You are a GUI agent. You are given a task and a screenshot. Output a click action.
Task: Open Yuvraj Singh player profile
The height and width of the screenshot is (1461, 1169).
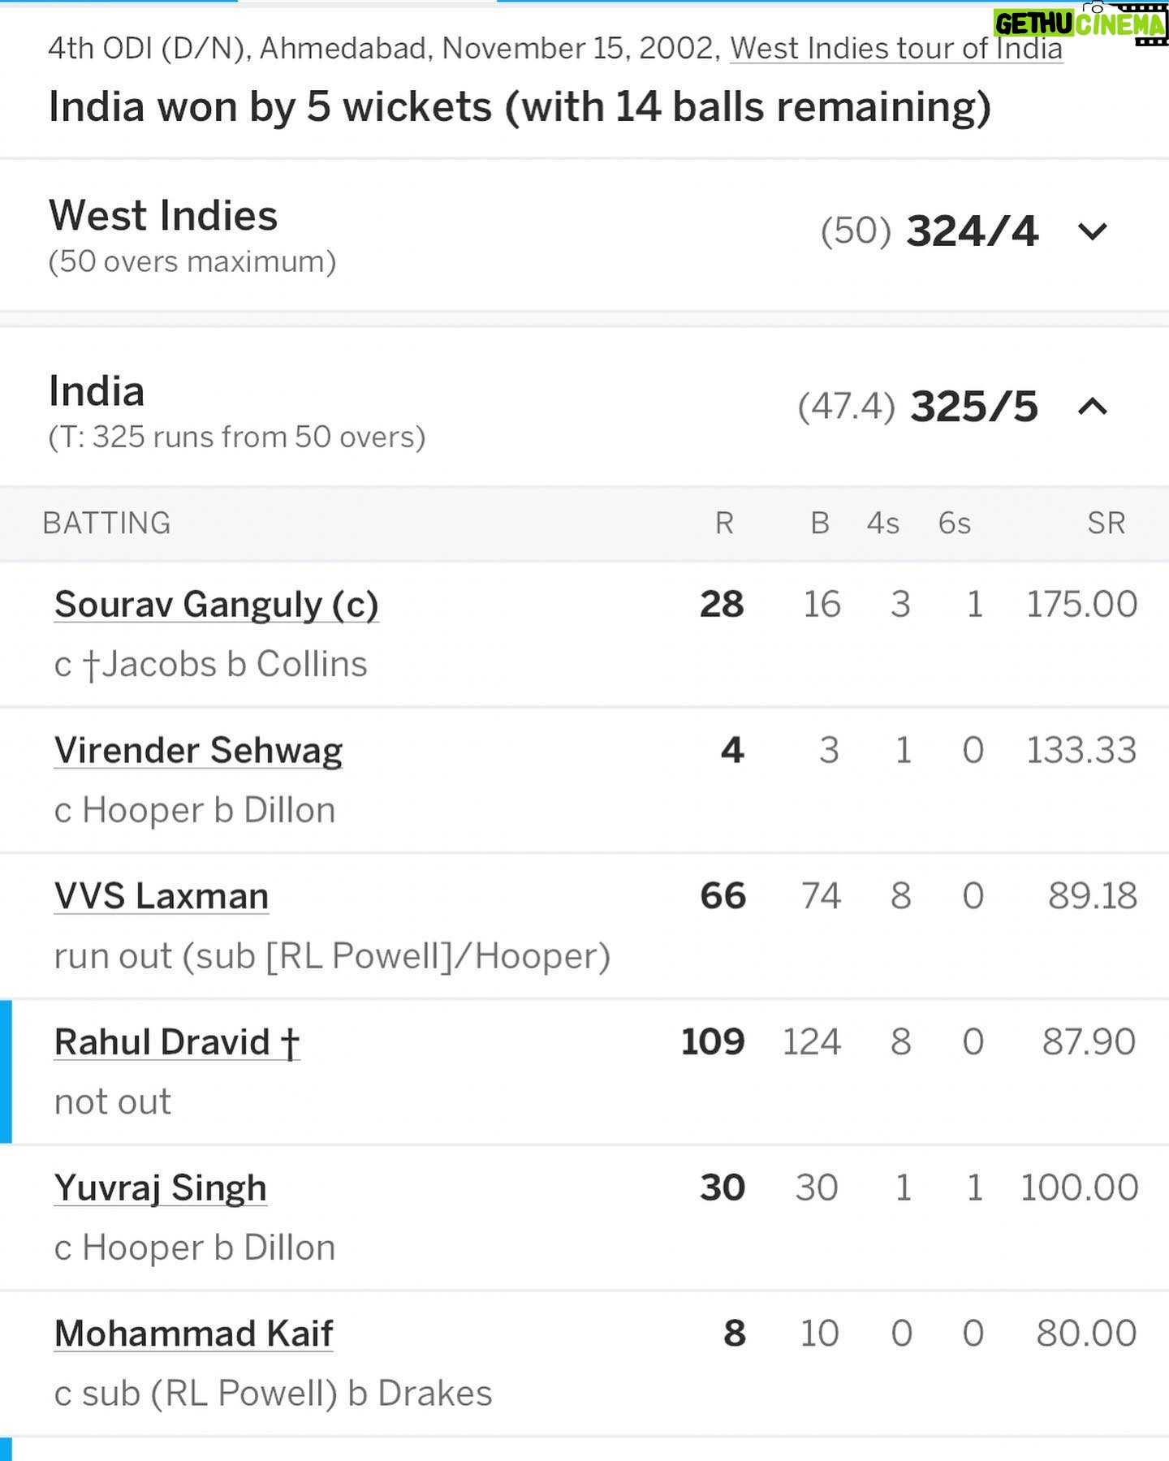[x=160, y=1188]
